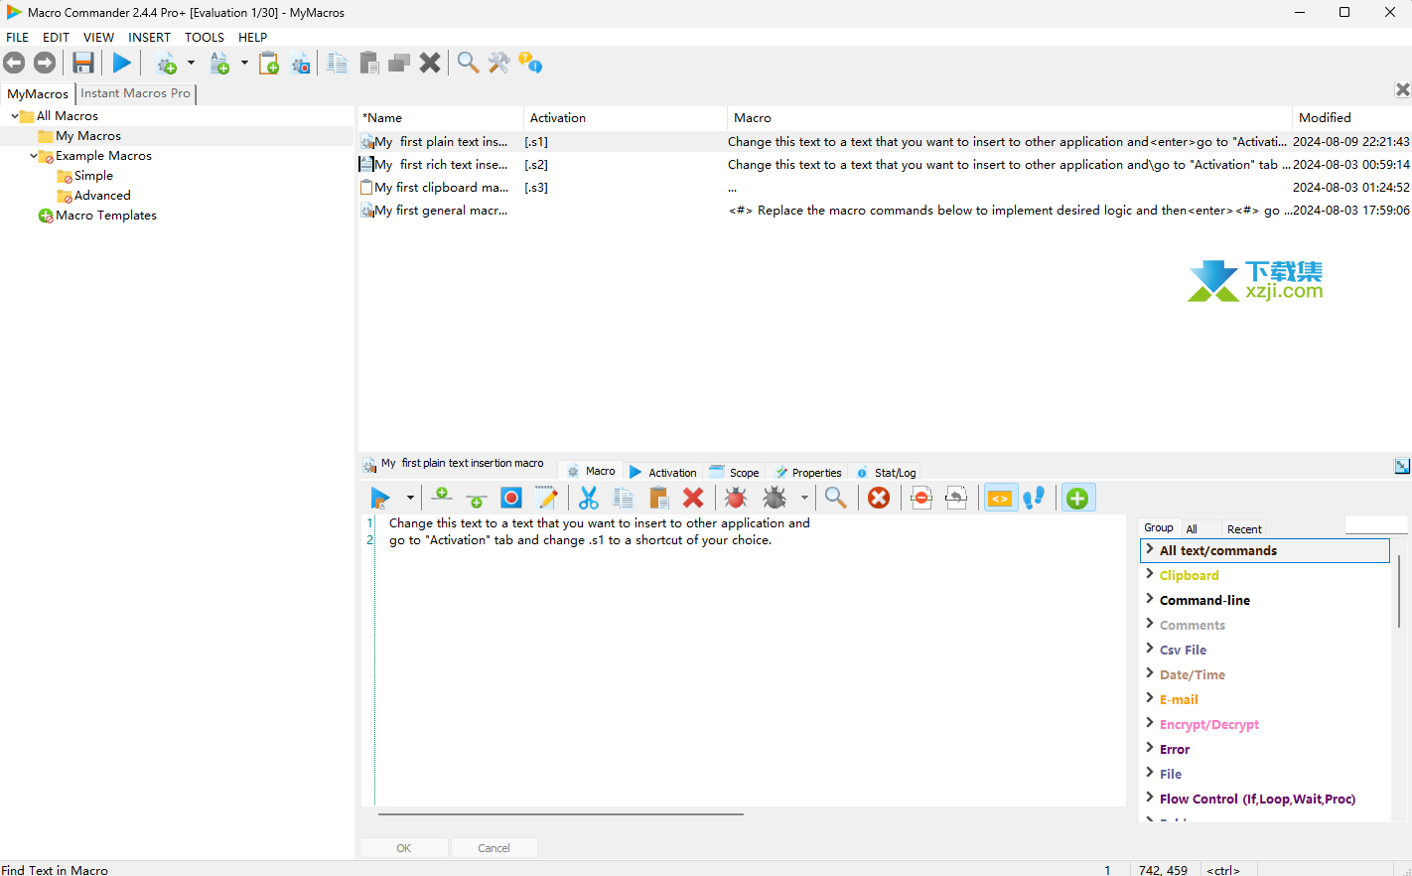Viewport: 1412px width, 876px height.
Task: Open Settings via wrench and hammer icon
Action: tap(499, 64)
